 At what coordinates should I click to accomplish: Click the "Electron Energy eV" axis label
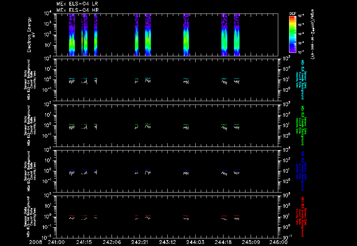click(x=31, y=35)
